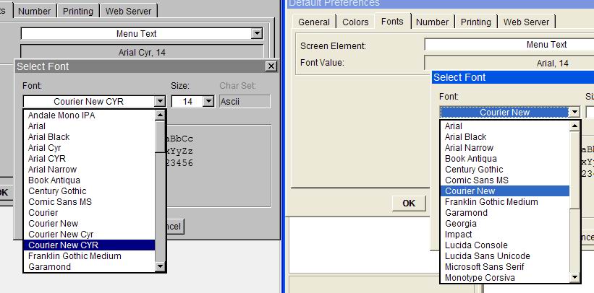Click the Arial Cyr, 14 font value button
Viewport: 594px width, 293px height.
coord(142,52)
